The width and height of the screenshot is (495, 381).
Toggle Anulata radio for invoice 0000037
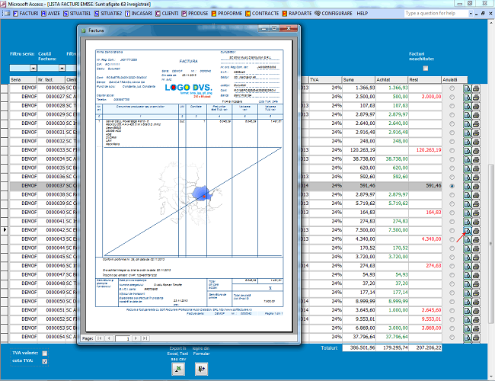pyautogui.click(x=452, y=186)
